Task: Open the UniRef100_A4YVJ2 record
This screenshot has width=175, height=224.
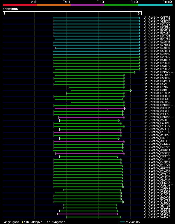Action: [x=157, y=84]
